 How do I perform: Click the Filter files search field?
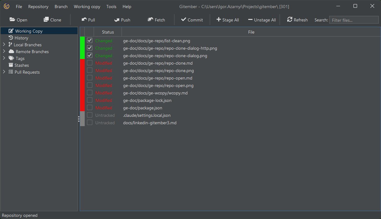354,20
